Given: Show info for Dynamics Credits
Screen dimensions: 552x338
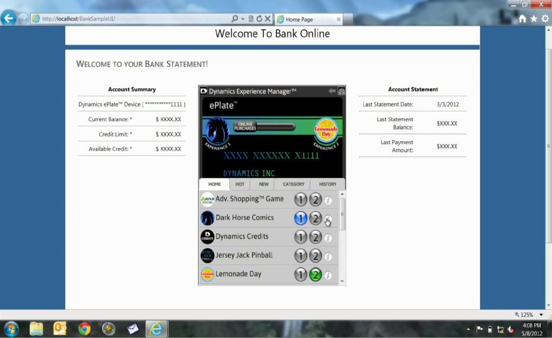Looking at the screenshot, I should 328,238.
